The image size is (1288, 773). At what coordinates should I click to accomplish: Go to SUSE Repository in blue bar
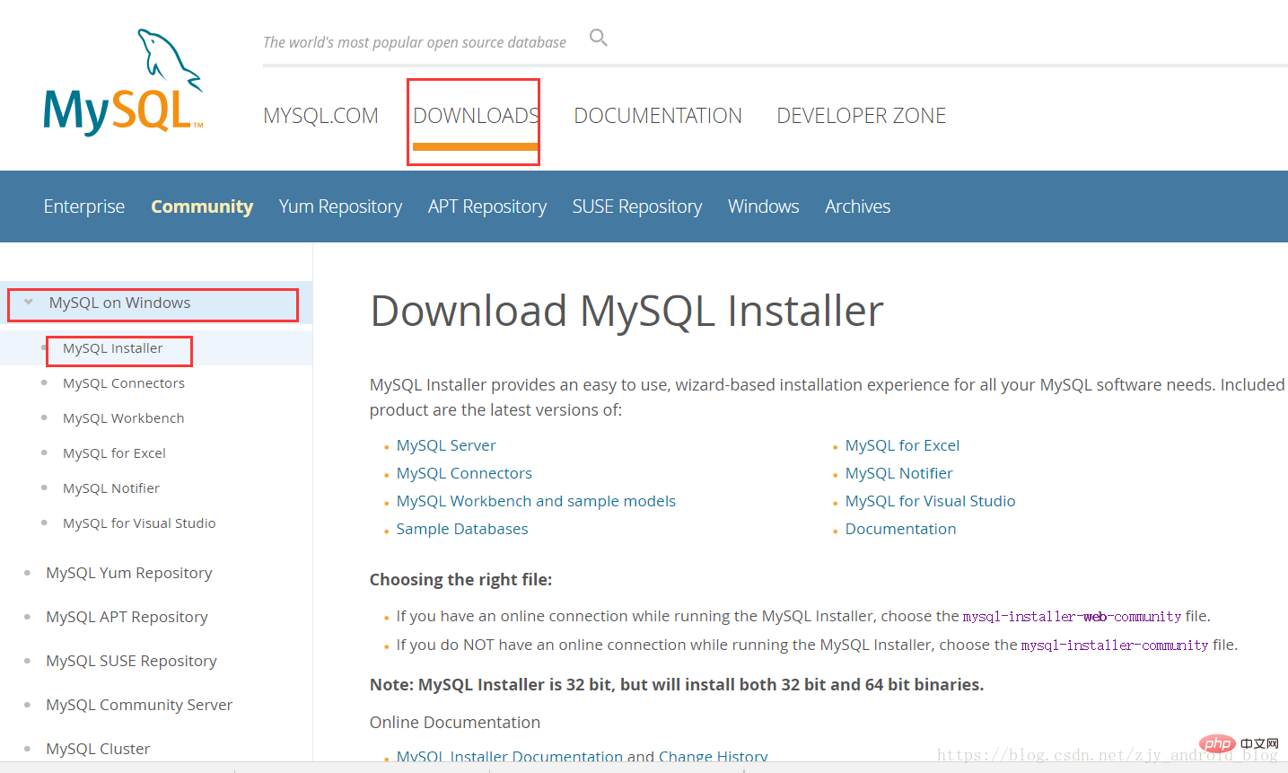[637, 206]
